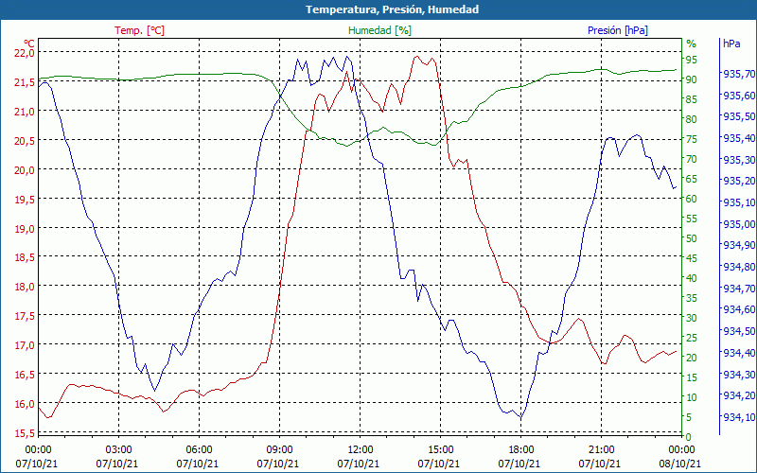Click the pressure axis value '934,40'

[739, 353]
